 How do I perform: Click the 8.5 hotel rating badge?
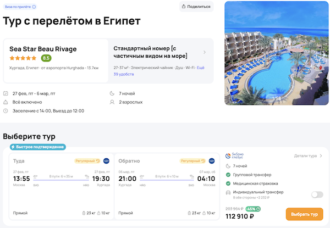tap(46, 58)
